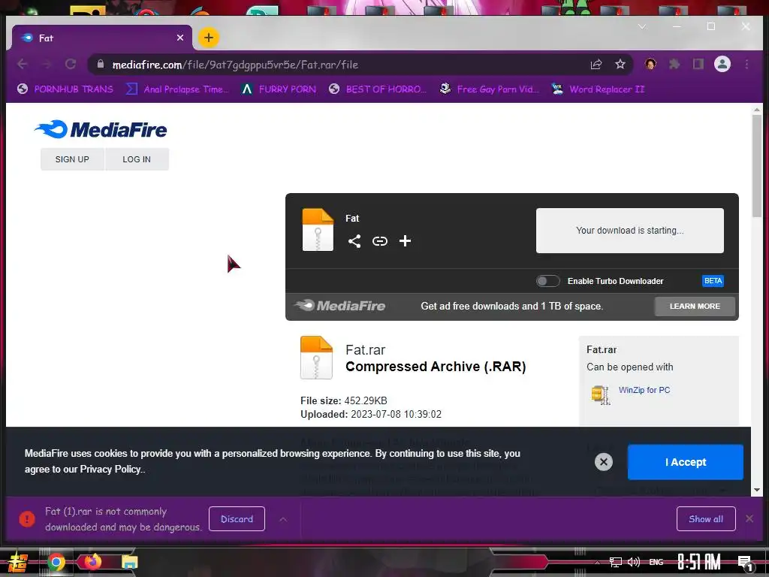
Task: Copy link using the chain icon
Action: point(379,241)
